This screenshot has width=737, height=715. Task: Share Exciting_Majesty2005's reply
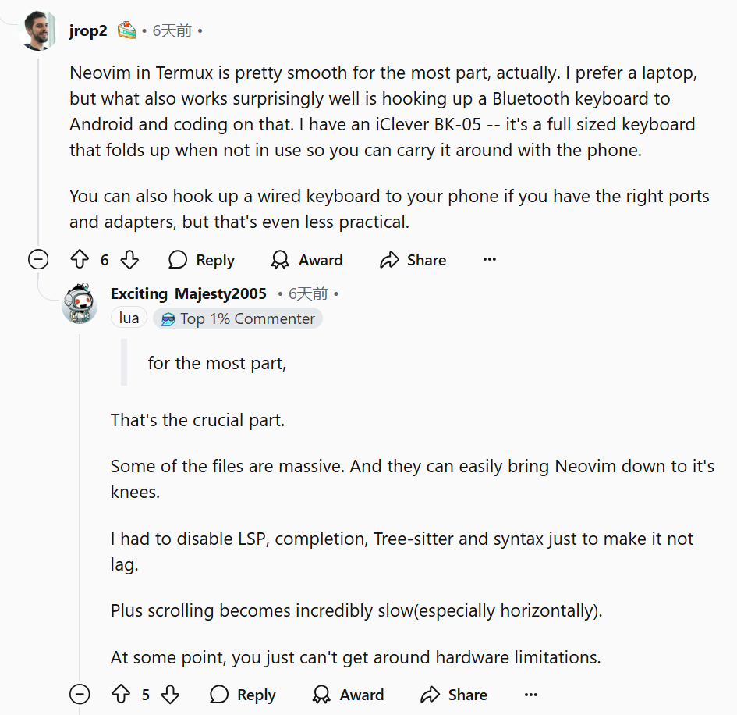click(453, 694)
